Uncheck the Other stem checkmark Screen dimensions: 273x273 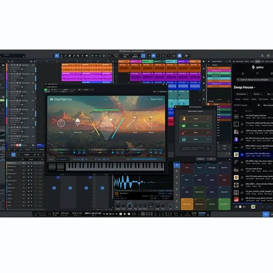[x=208, y=139]
